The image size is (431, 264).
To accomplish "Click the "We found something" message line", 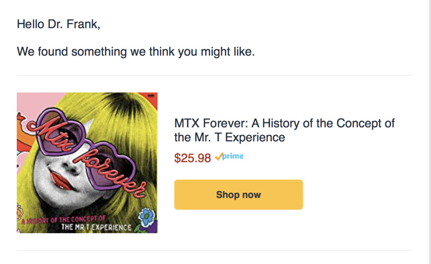I will click(x=136, y=52).
